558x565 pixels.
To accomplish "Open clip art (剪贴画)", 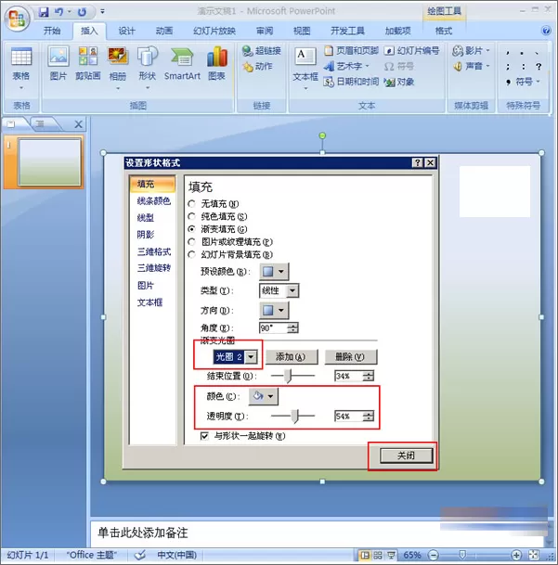I will click(87, 63).
